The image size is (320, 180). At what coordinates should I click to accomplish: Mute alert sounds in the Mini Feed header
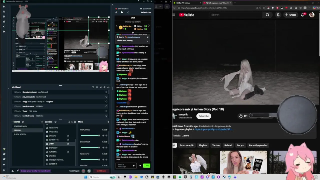[108, 87]
